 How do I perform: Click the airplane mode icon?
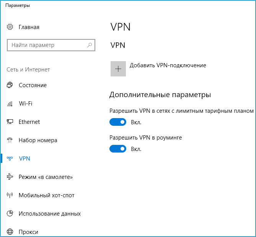click(10, 177)
